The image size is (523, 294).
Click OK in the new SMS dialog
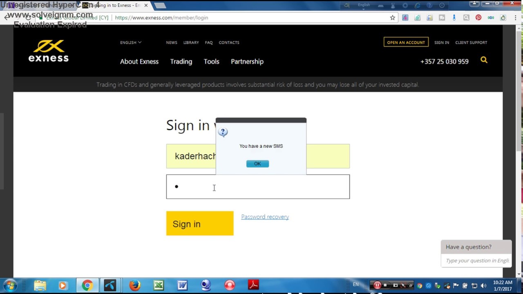pos(257,164)
